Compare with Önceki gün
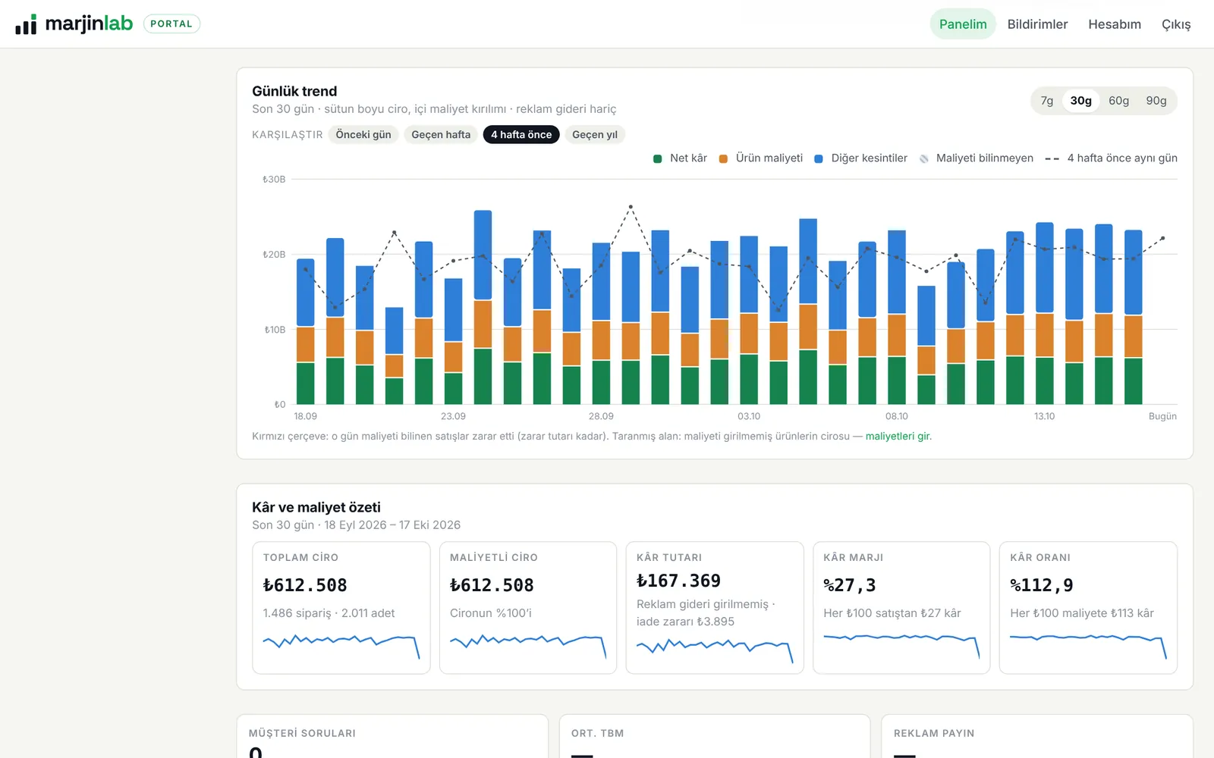The height and width of the screenshot is (758, 1214). (x=363, y=135)
